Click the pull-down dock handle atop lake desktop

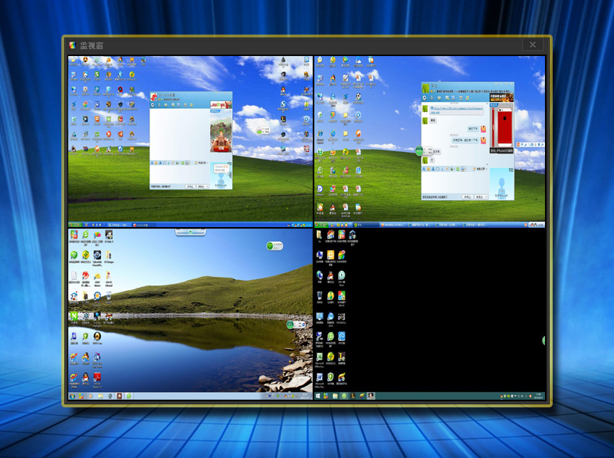point(190,232)
